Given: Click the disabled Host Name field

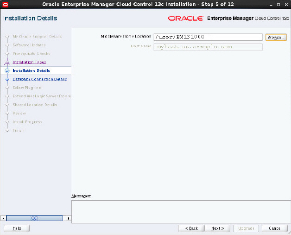Looking at the screenshot, I should click(x=208, y=47).
